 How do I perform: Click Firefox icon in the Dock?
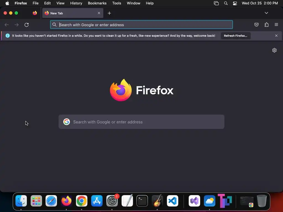[66, 201]
